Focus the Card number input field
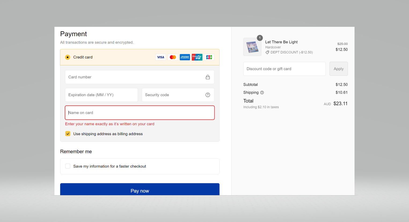 point(134,77)
